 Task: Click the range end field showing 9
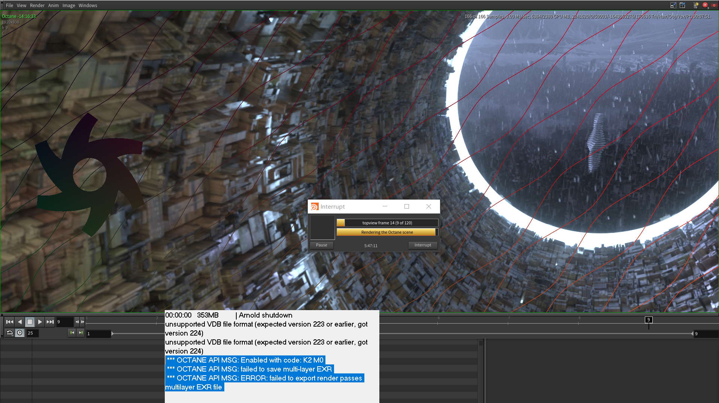[x=706, y=333]
